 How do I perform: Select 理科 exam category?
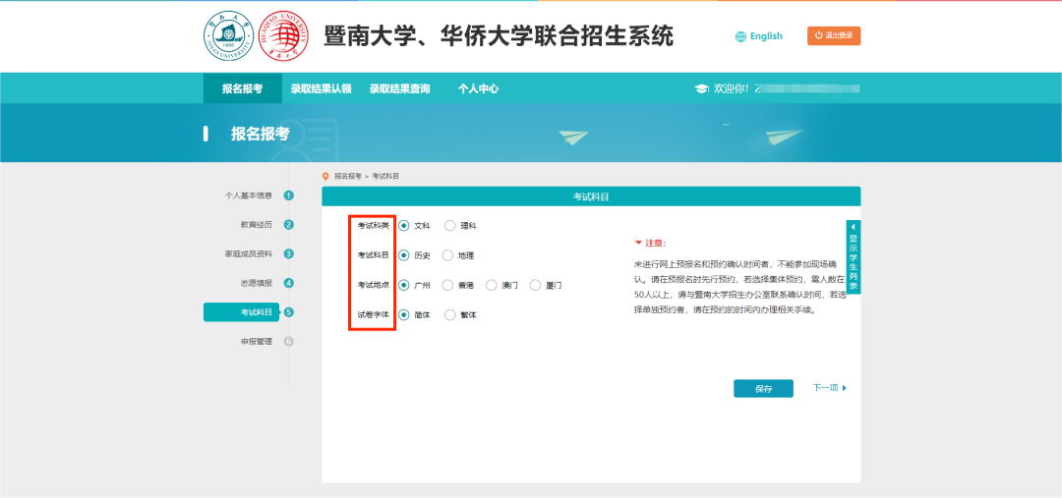(450, 226)
